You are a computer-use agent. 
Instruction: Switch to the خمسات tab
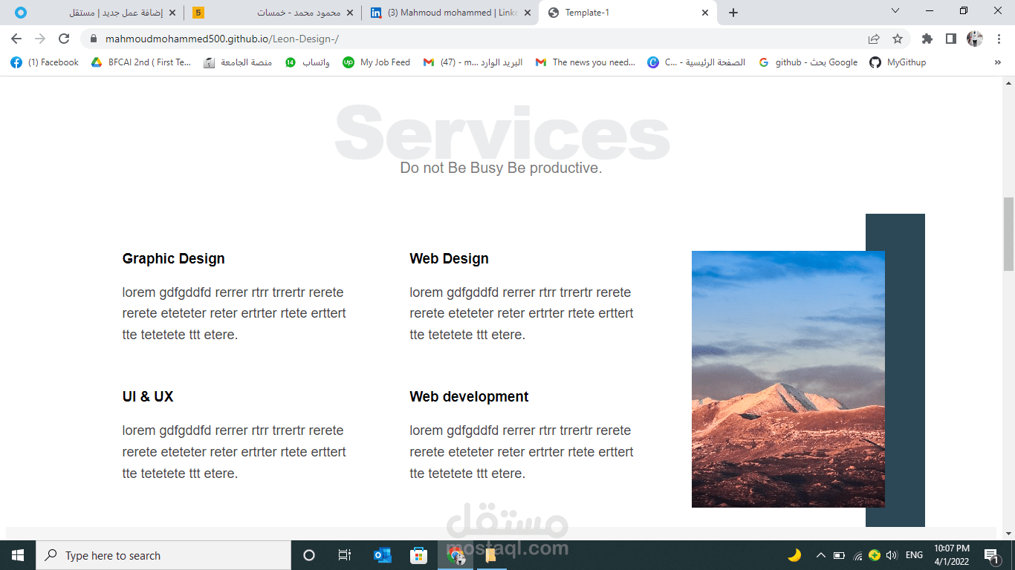point(273,13)
